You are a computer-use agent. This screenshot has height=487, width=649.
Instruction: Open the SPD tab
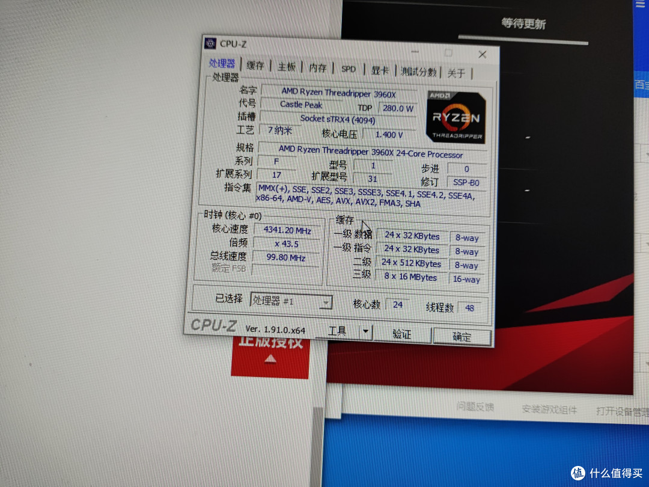click(349, 69)
